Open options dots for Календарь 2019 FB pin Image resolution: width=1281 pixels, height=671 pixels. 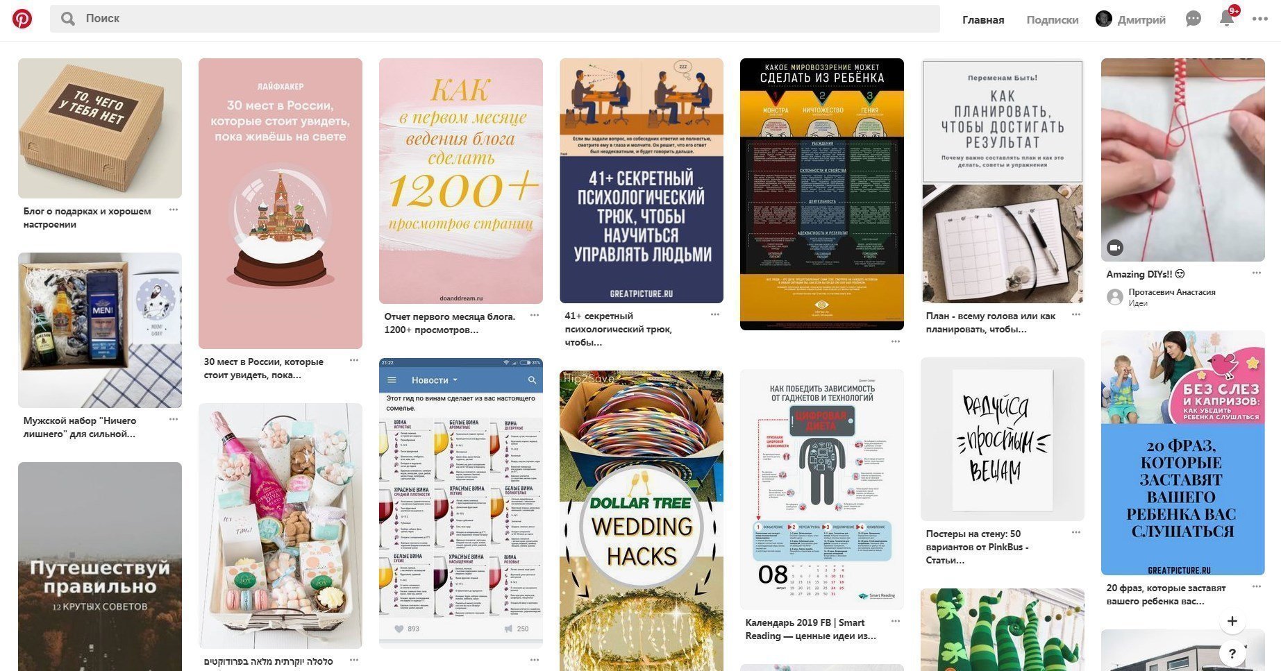(895, 621)
